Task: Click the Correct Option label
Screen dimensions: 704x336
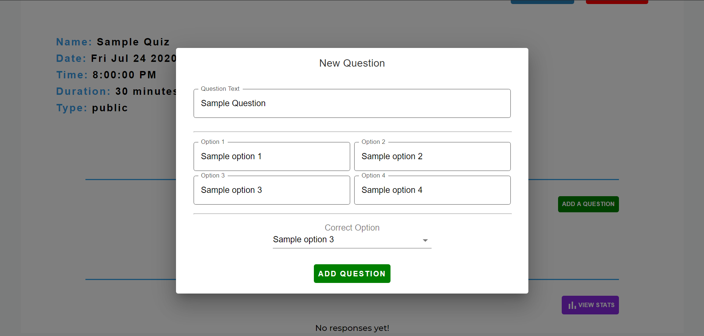Action: (x=352, y=228)
